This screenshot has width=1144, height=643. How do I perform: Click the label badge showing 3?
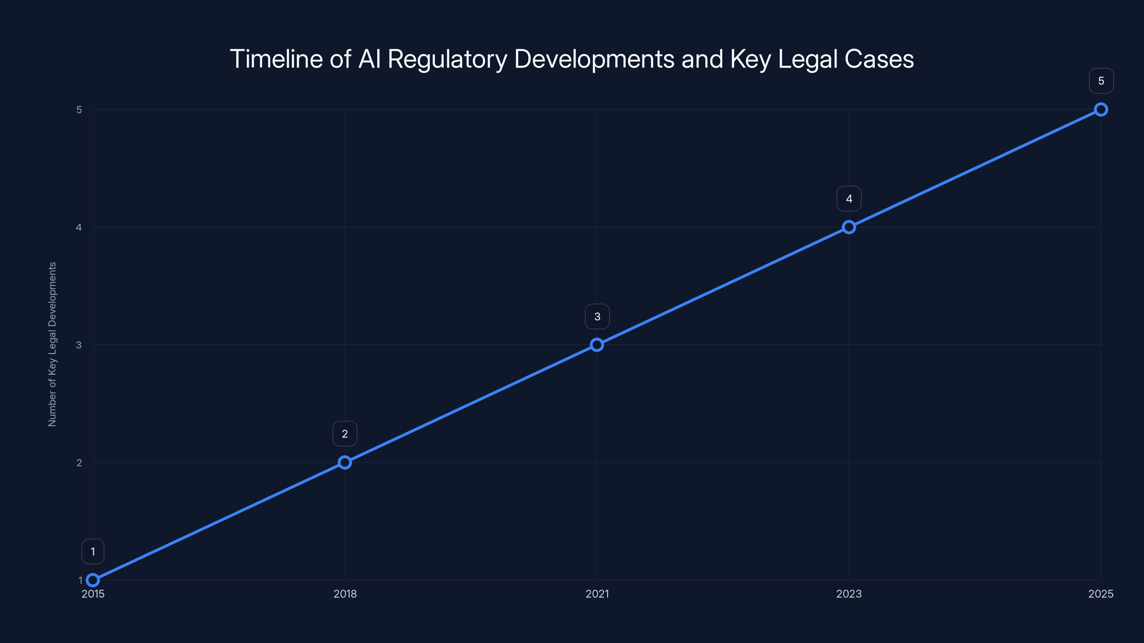[597, 316]
